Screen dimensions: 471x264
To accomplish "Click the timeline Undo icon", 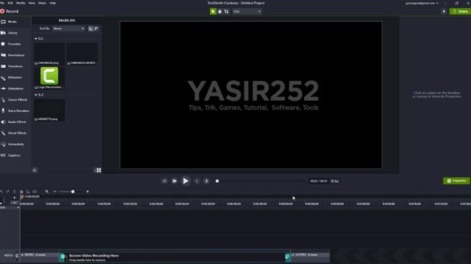I will point(1,191).
